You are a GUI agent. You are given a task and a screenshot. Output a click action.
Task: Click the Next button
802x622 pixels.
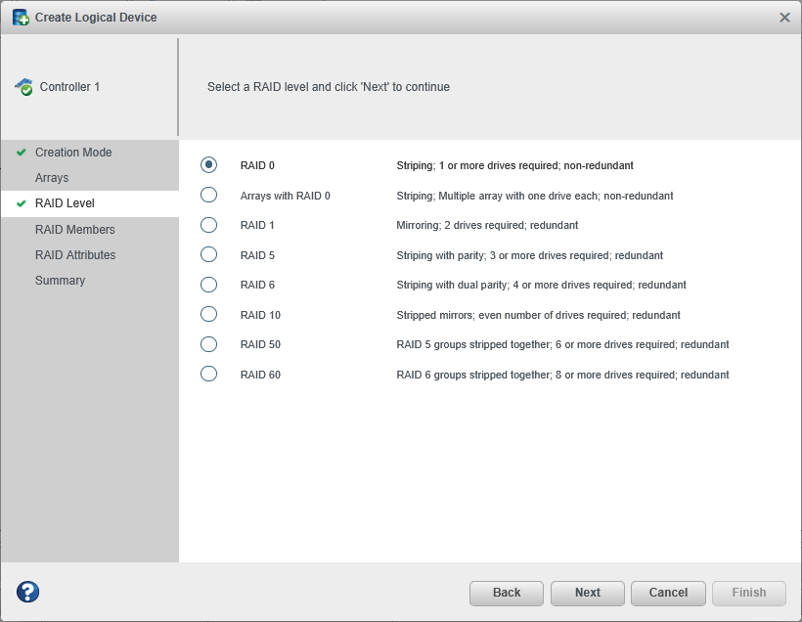click(x=588, y=593)
